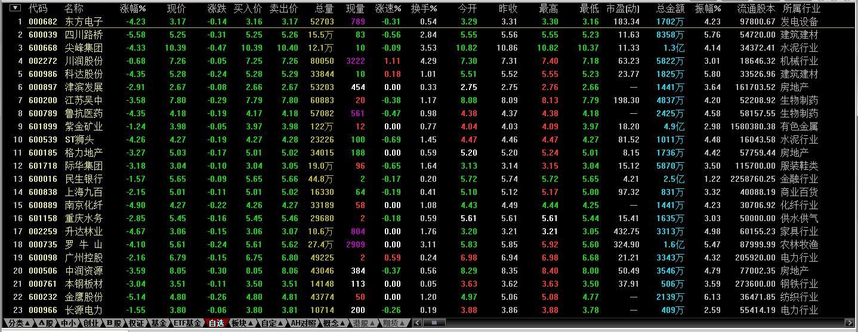Click the horizontal scrollbar right arrow
Viewport: 858px width, 332px height.
(x=849, y=322)
